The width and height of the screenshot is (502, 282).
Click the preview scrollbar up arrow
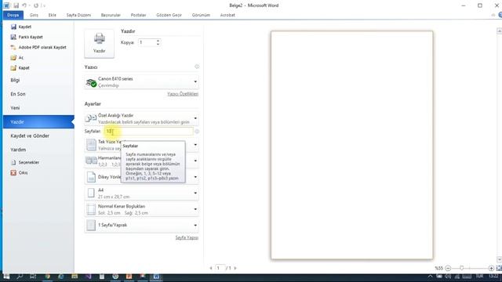(499, 31)
